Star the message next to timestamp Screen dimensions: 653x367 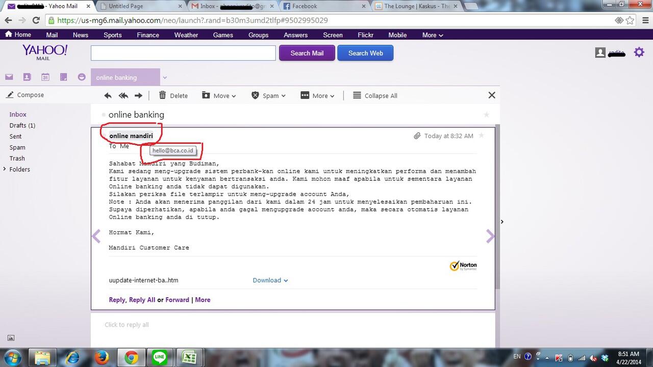[481, 136]
